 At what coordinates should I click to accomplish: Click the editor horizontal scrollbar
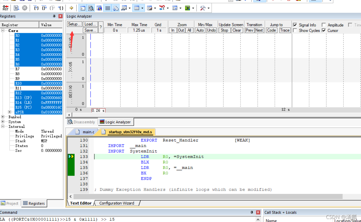tap(208, 196)
